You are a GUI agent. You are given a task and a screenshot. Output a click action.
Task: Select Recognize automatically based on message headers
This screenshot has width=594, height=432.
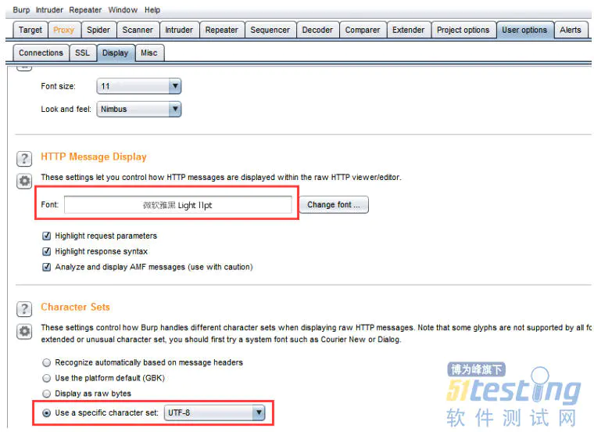(47, 363)
